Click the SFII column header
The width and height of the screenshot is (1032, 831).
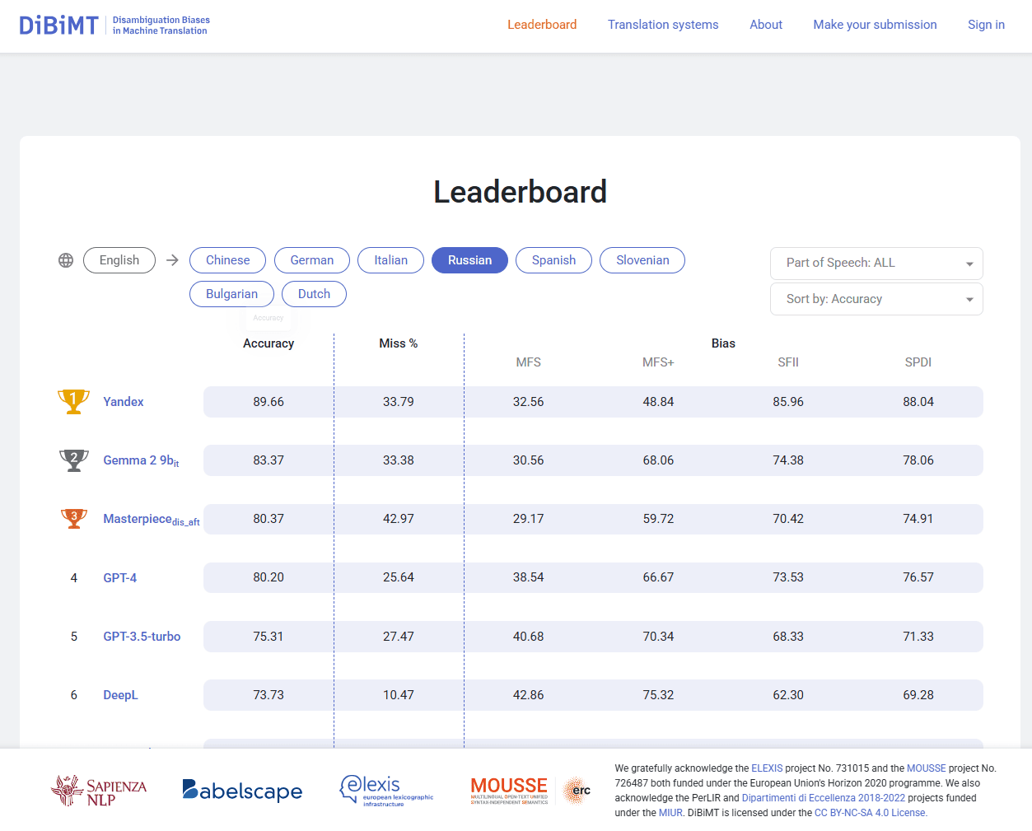788,362
